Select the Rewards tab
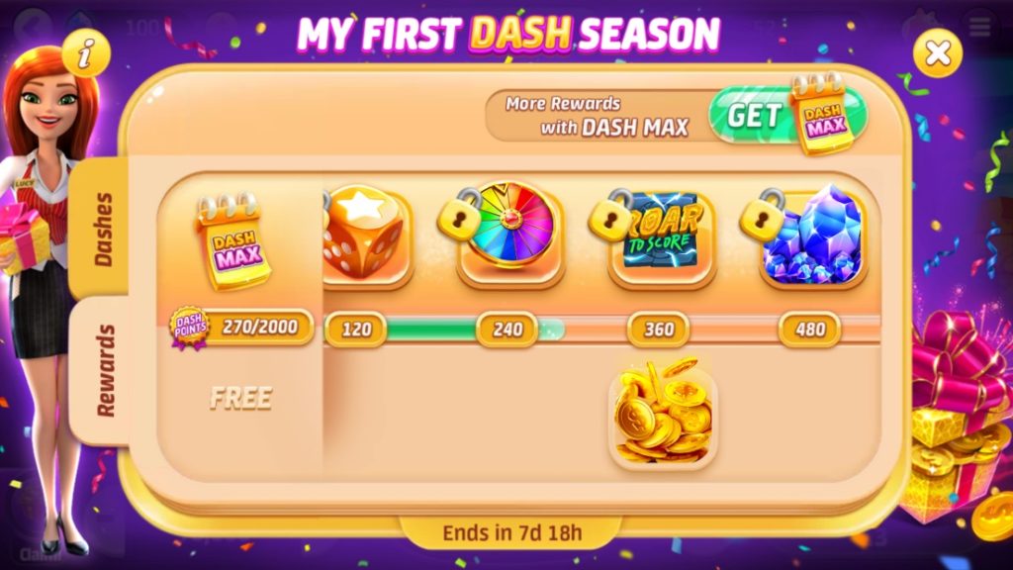 [100, 371]
